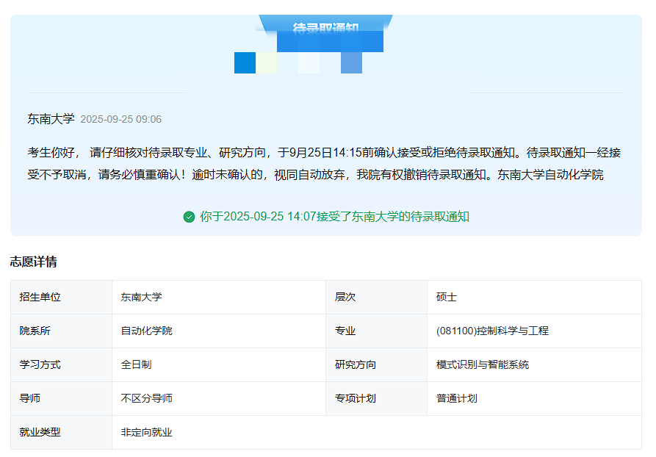Click the 模式识别与智能系统 value cell

[x=534, y=365]
